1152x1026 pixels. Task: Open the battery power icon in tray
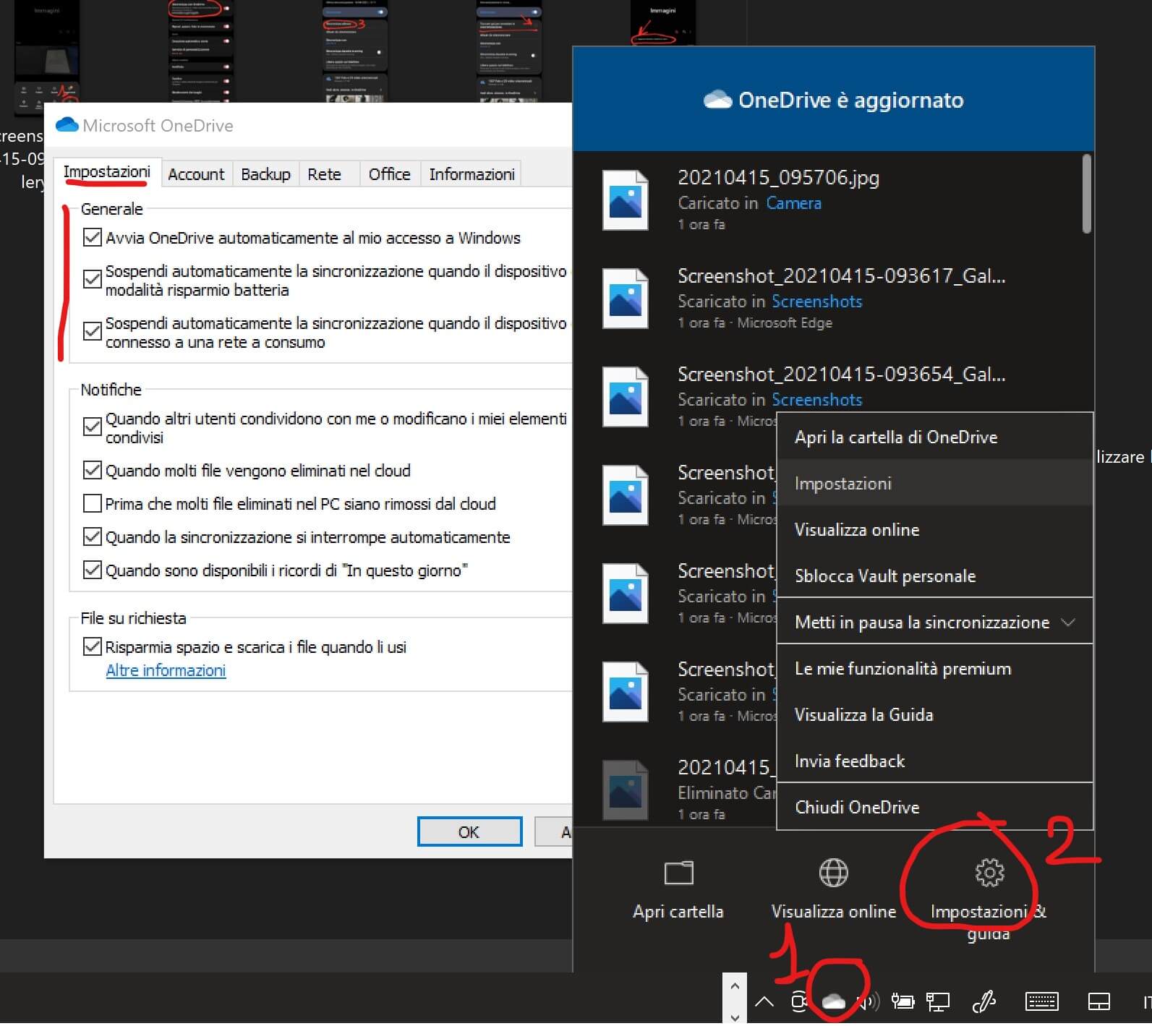click(903, 1001)
